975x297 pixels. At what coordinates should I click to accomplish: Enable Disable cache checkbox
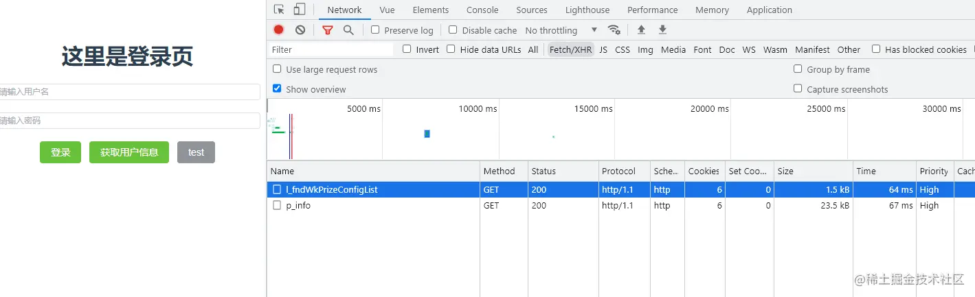click(x=453, y=29)
